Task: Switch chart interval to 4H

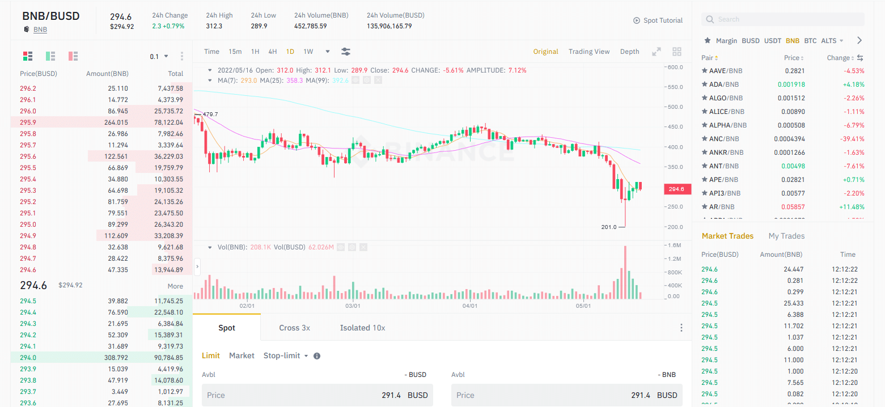Action: [x=273, y=52]
